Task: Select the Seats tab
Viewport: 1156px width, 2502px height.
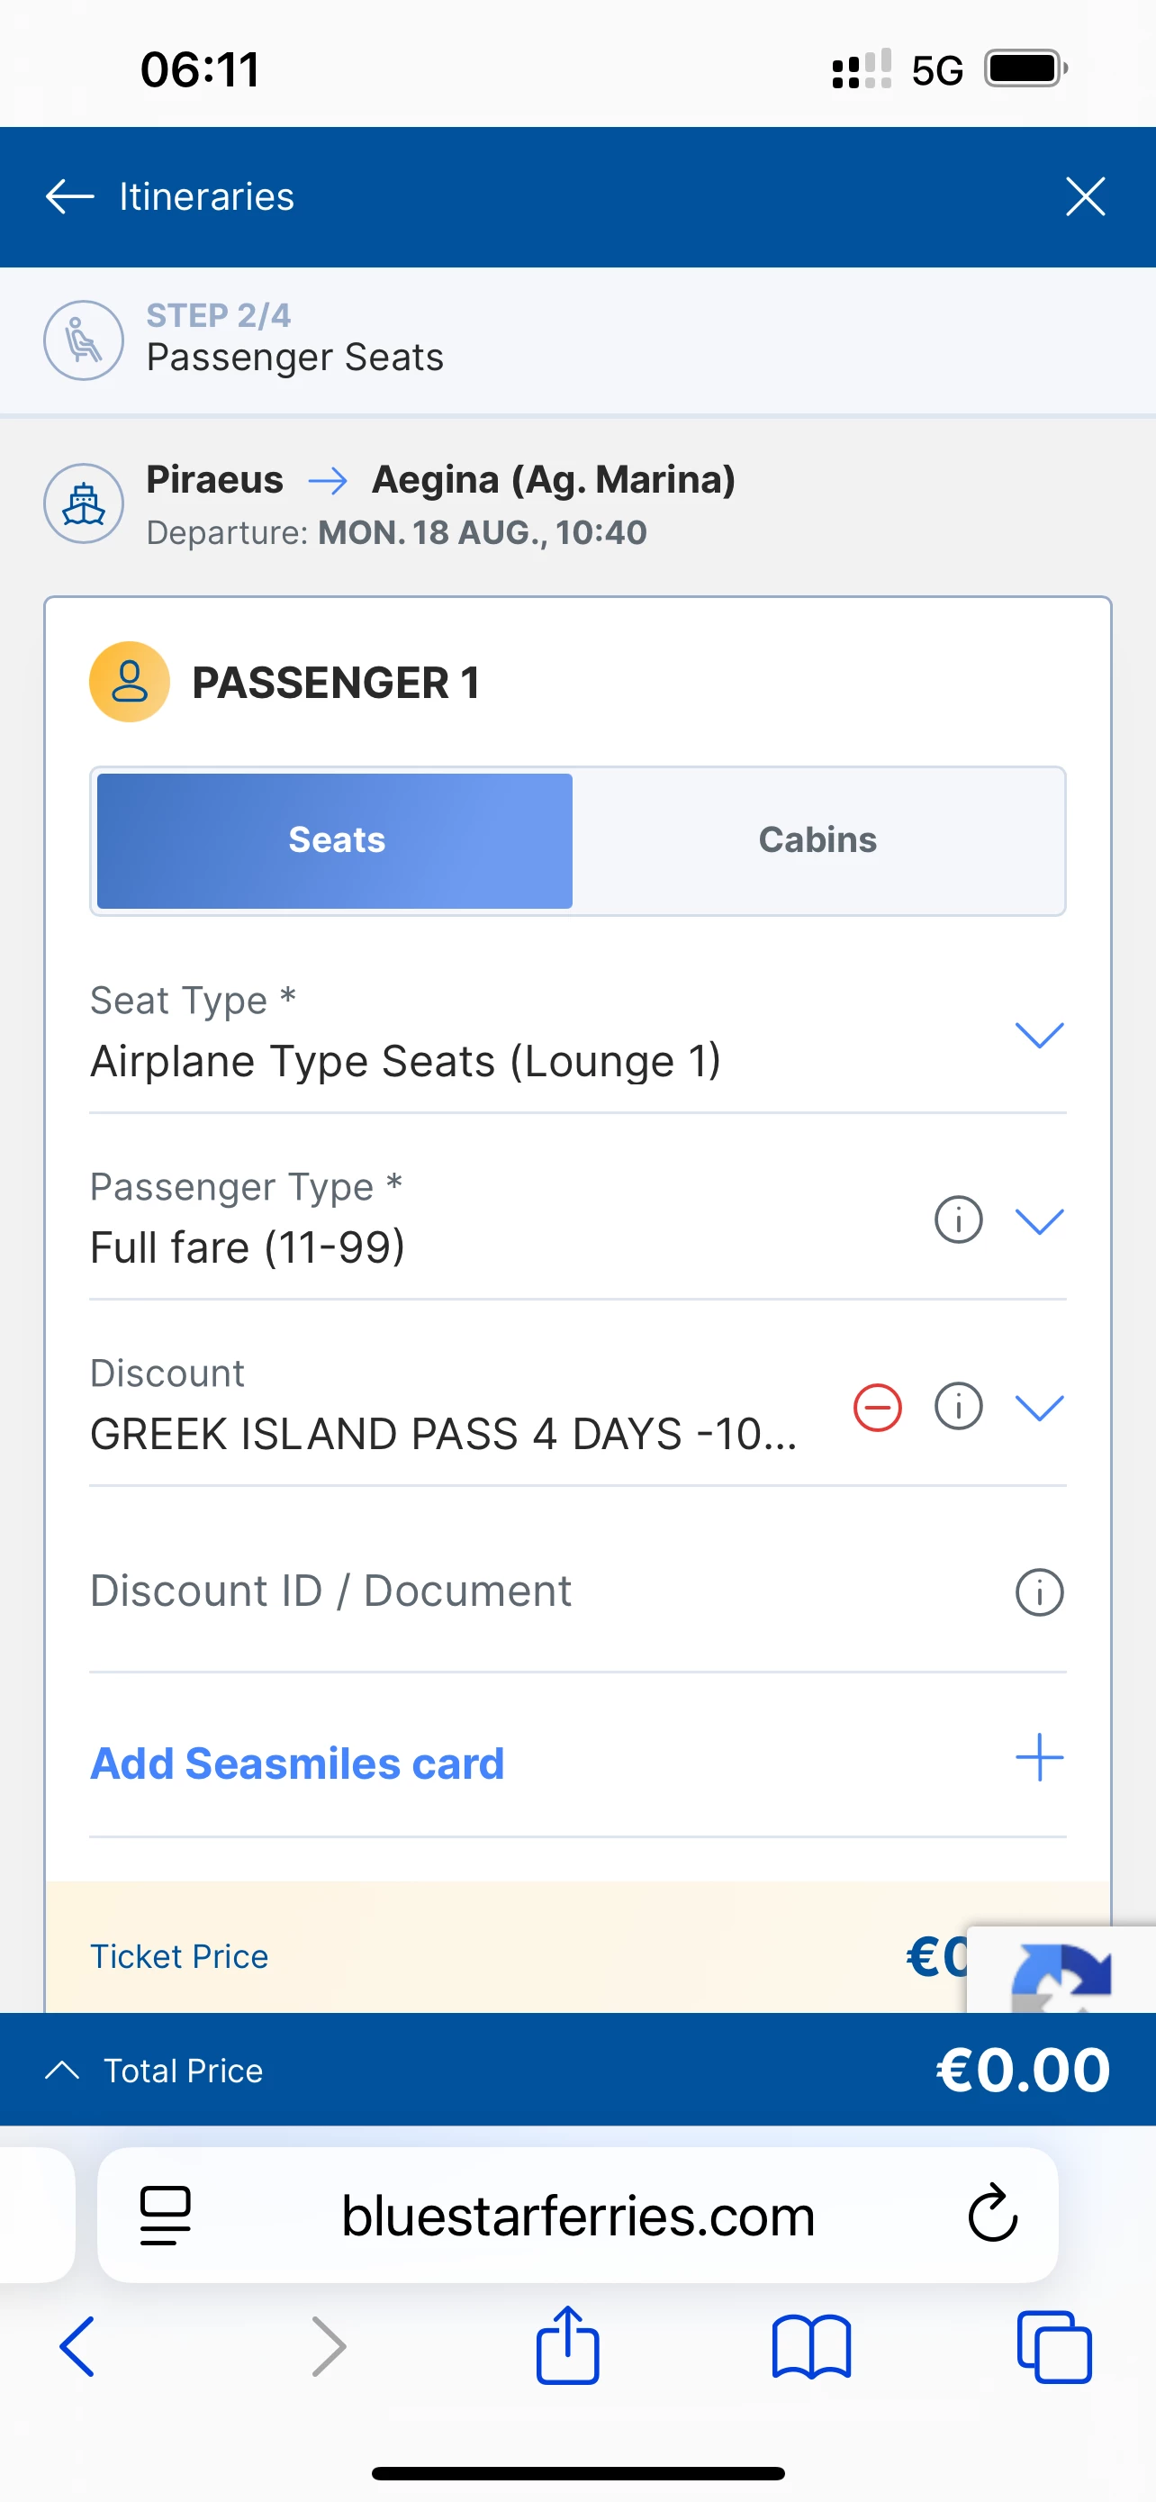Action: pyautogui.click(x=336, y=840)
